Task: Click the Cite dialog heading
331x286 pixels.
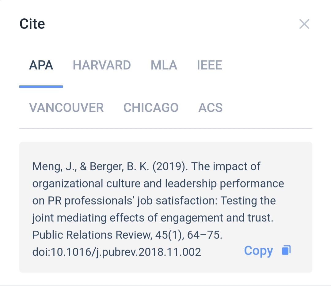Action: pos(32,24)
